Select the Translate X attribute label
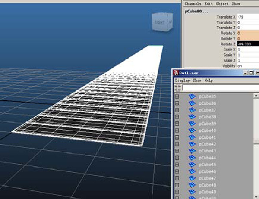259x199 pixels. [x=226, y=17]
